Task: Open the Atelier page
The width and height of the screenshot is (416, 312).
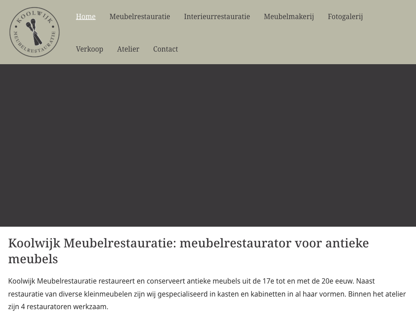Action: point(128,49)
